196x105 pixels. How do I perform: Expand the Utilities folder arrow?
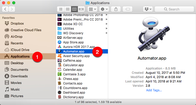(x=106, y=29)
